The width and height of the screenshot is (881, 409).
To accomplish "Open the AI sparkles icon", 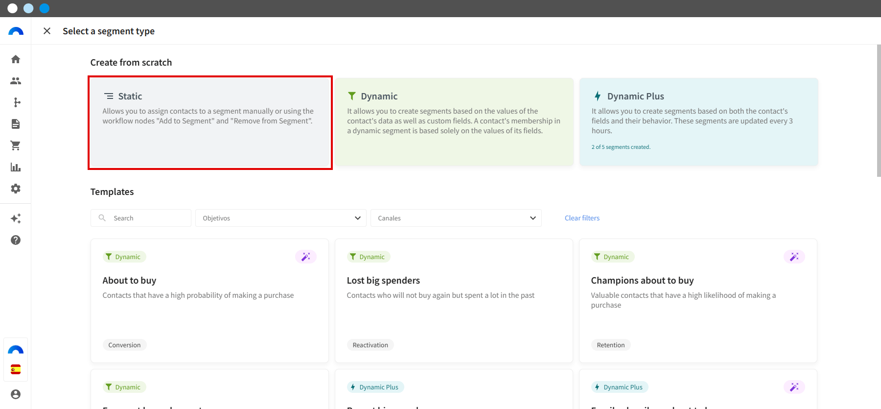I will 16,218.
